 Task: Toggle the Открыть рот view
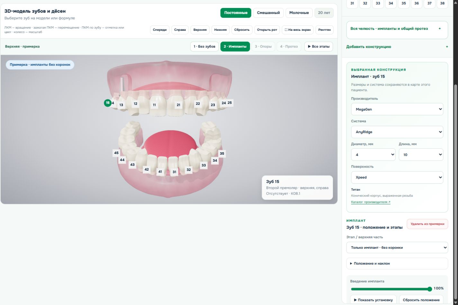click(x=267, y=30)
